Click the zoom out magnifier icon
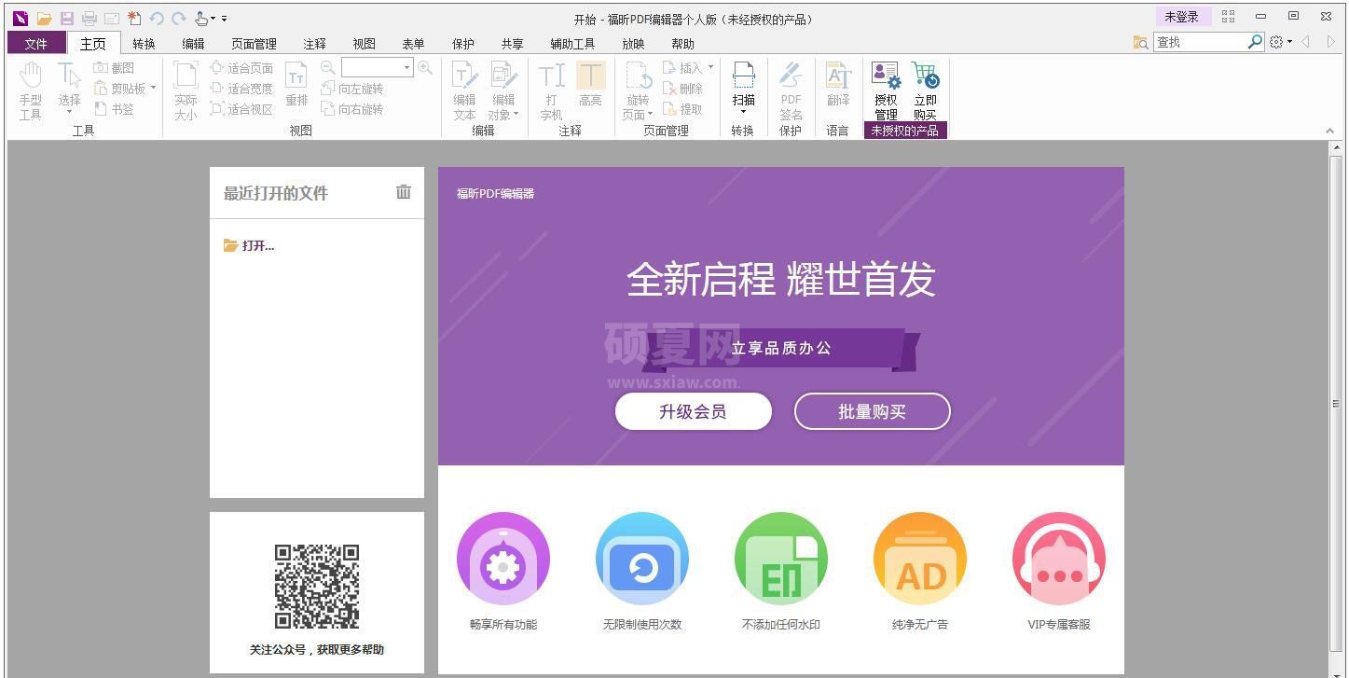Image resolution: width=1349 pixels, height=678 pixels. [x=328, y=67]
